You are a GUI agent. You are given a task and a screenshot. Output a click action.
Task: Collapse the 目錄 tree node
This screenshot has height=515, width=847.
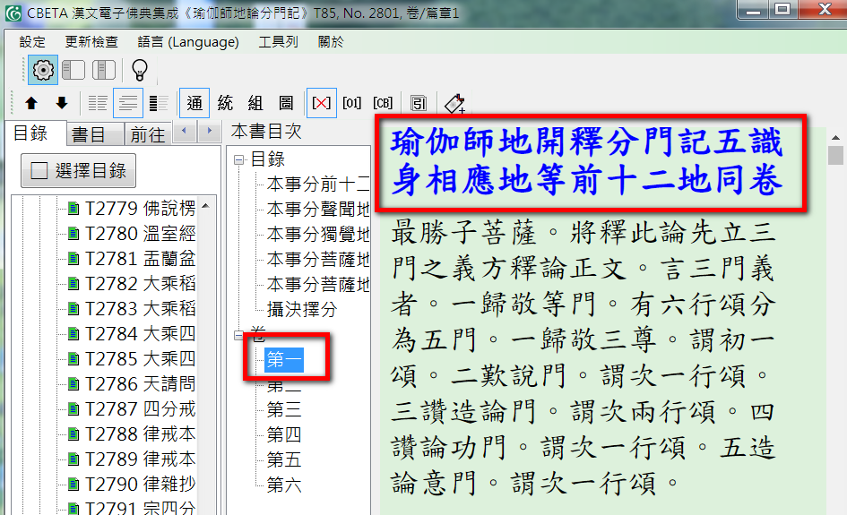(x=238, y=160)
